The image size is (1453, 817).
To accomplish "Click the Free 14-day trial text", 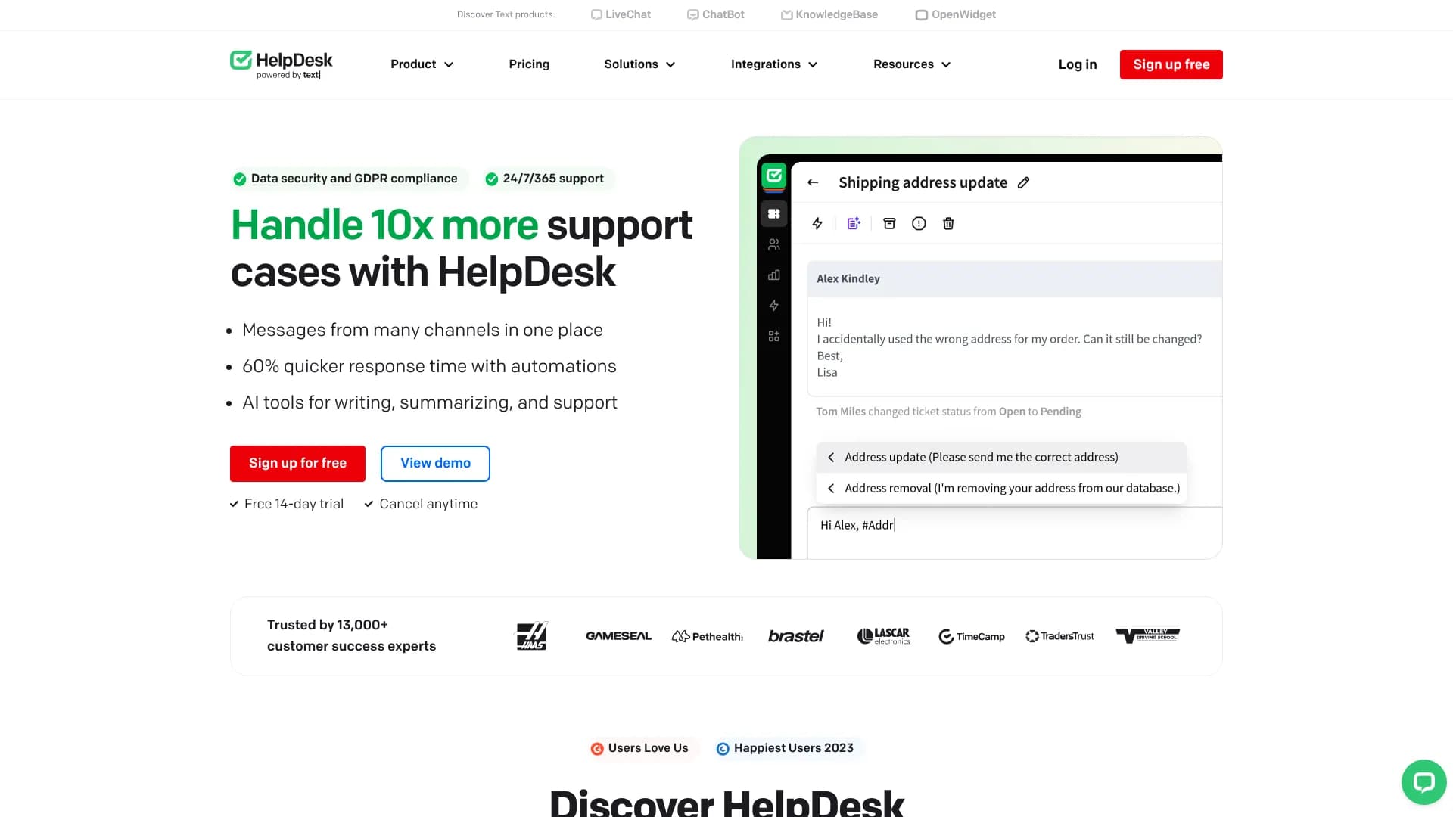I will tap(294, 504).
